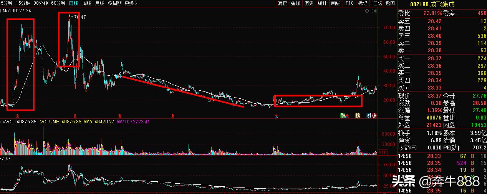Click the 78.47 peak price label
The width and height of the screenshot is (487, 194).
80,17
